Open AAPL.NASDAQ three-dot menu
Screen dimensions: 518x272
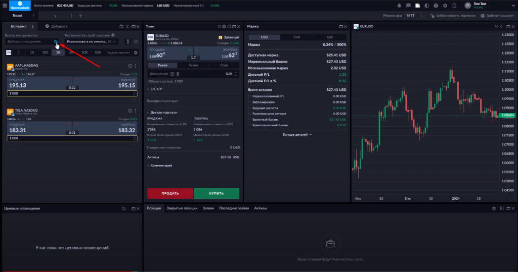tap(136, 66)
